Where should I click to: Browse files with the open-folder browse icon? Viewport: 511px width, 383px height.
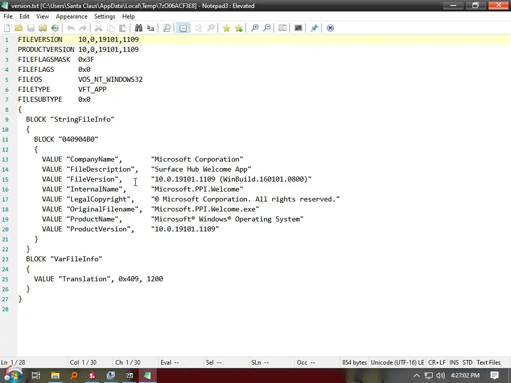coord(43,28)
